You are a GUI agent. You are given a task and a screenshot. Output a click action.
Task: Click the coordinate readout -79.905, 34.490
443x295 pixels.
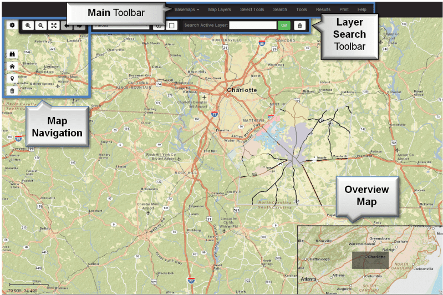pos(22,291)
